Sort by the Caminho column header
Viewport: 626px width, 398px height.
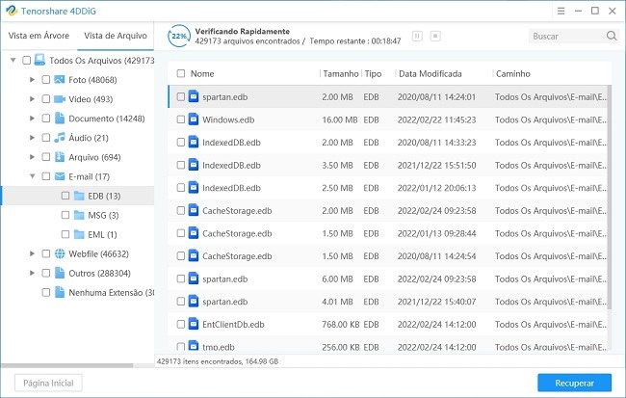tap(513, 73)
